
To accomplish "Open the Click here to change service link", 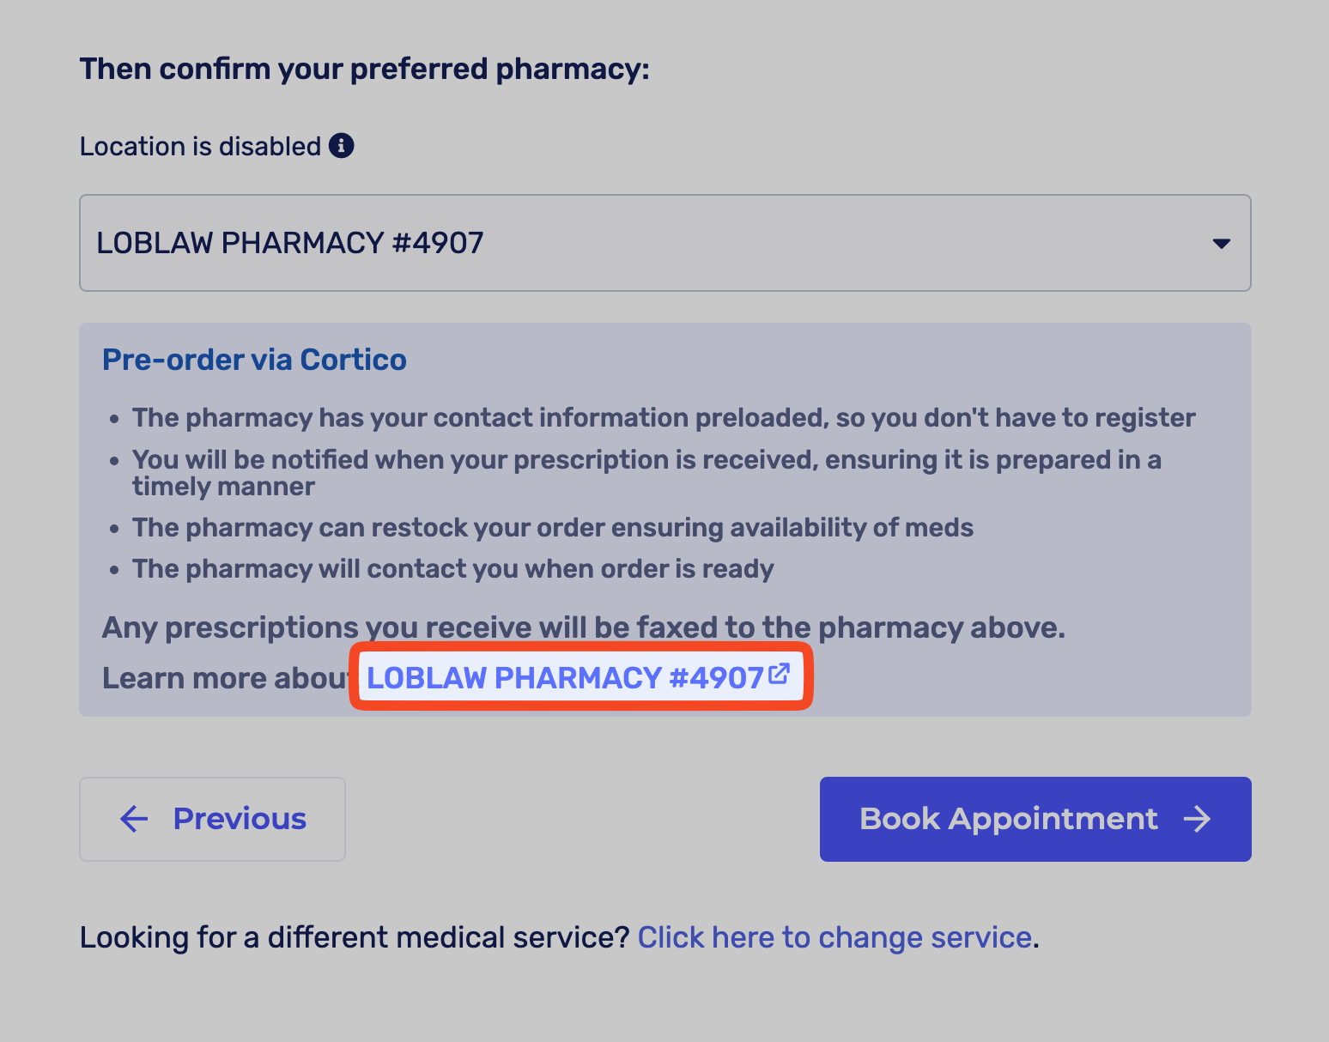I will click(834, 937).
